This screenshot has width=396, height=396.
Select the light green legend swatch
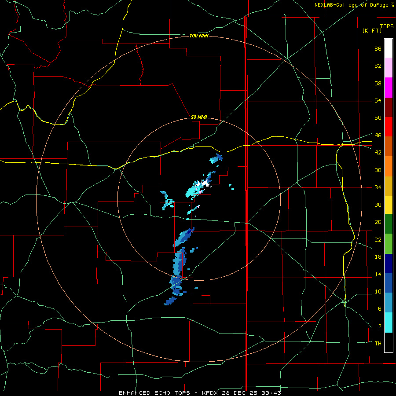click(389, 244)
